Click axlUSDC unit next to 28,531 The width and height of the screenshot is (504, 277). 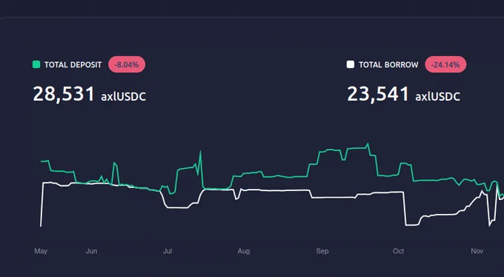click(124, 96)
